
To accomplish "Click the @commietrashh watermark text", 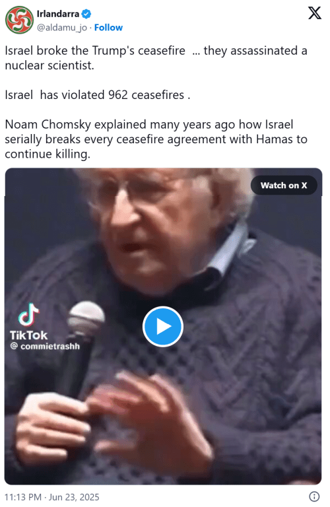I will [45, 347].
